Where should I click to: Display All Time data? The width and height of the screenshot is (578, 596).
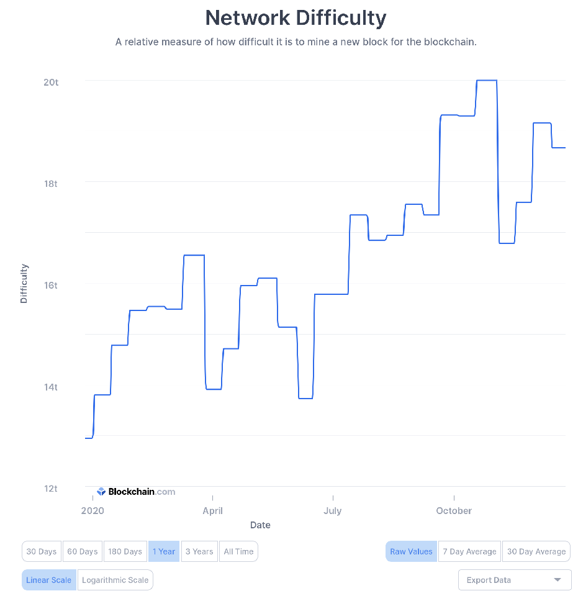tap(238, 551)
